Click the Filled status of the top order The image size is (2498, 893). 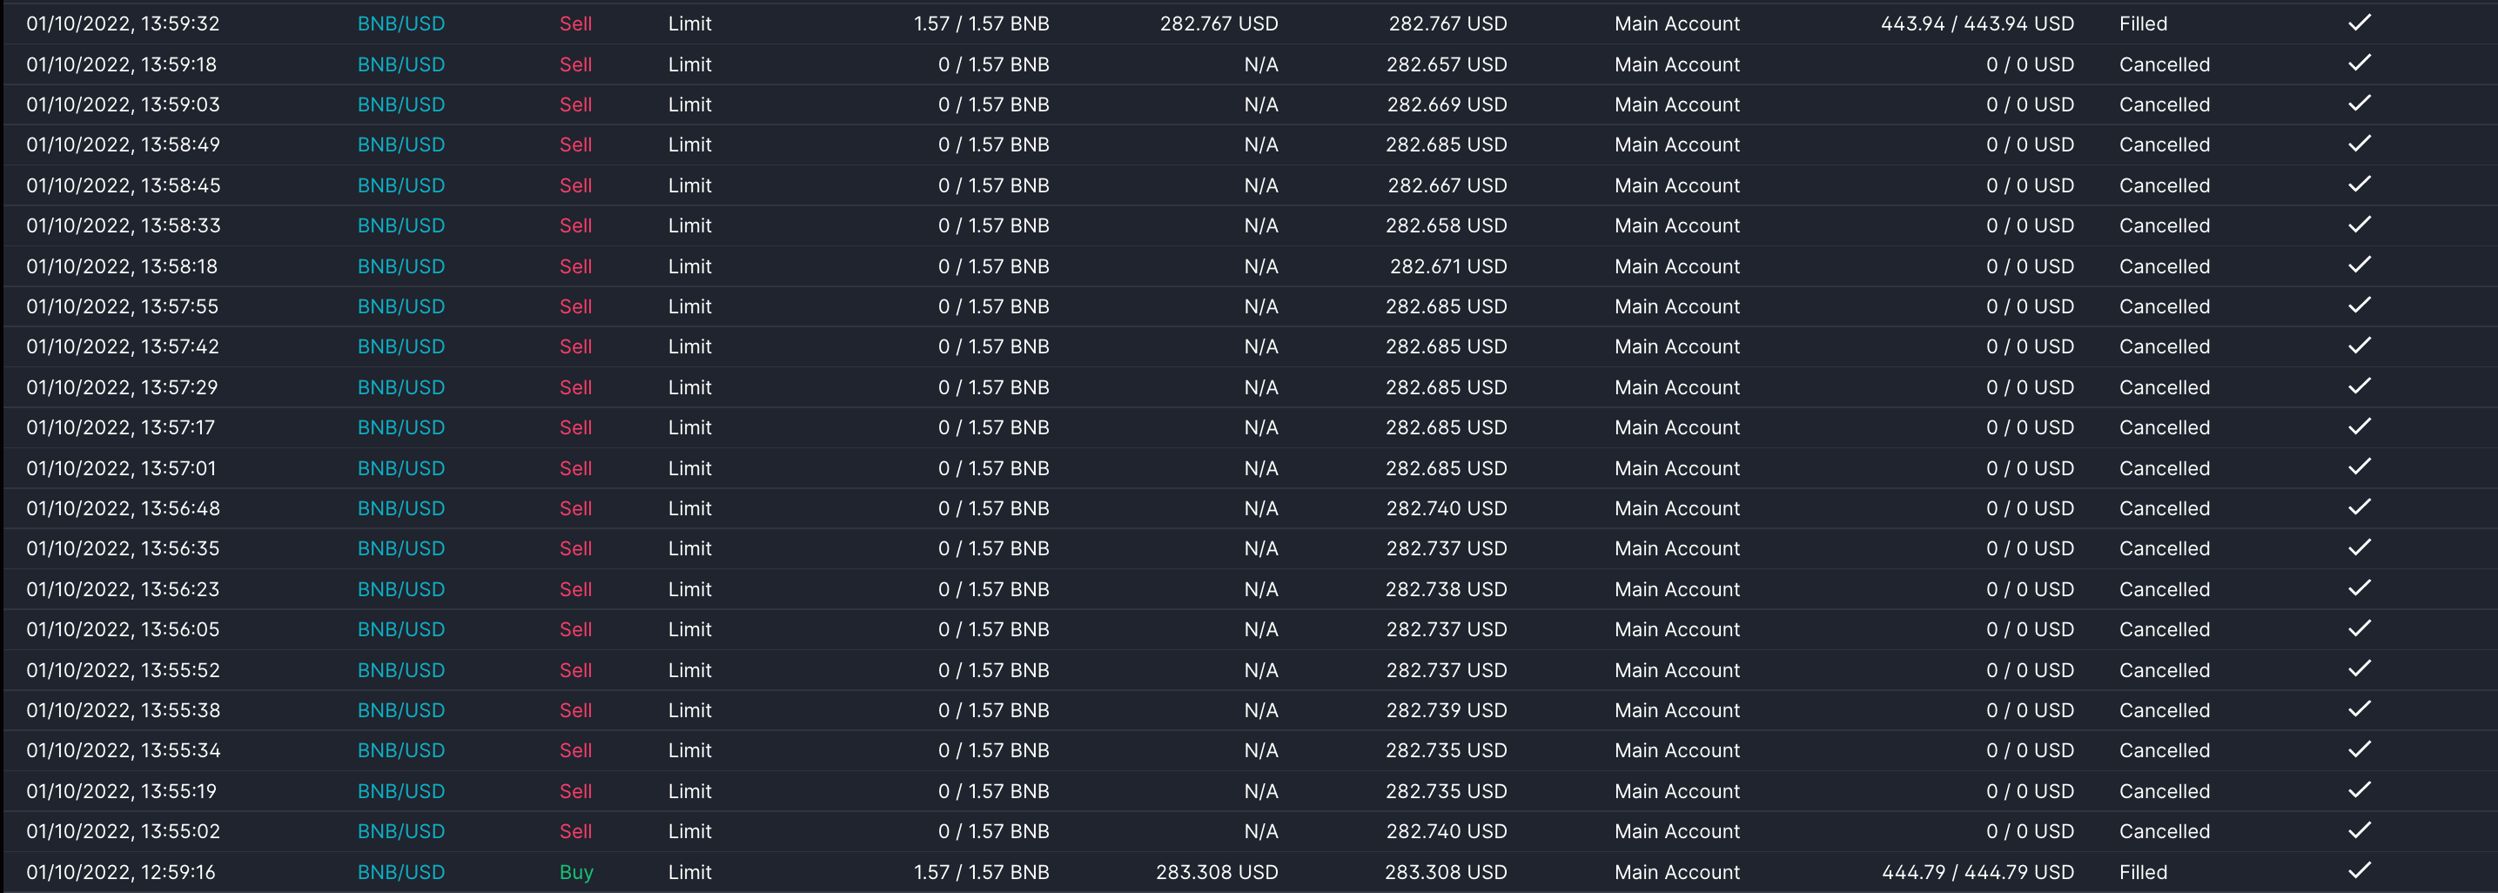point(2143,23)
